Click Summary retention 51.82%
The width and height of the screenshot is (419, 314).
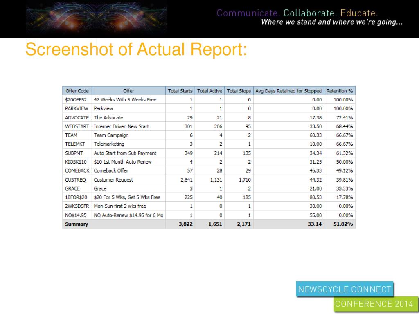click(x=343, y=224)
